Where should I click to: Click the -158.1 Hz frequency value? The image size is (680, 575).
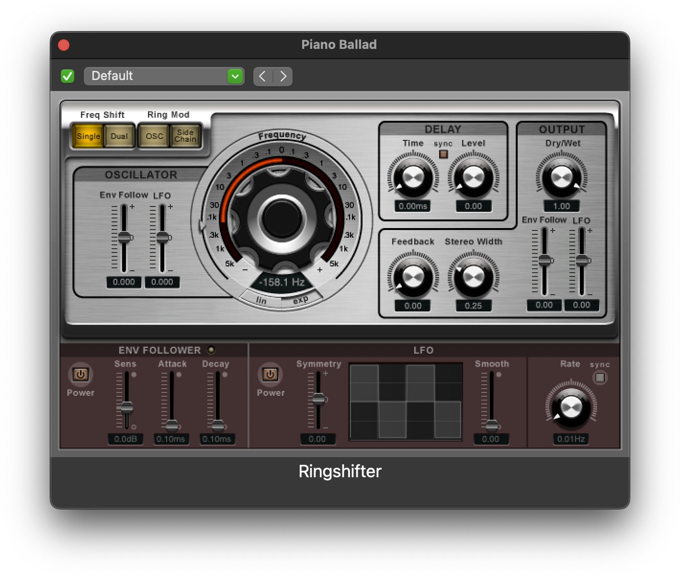click(282, 282)
